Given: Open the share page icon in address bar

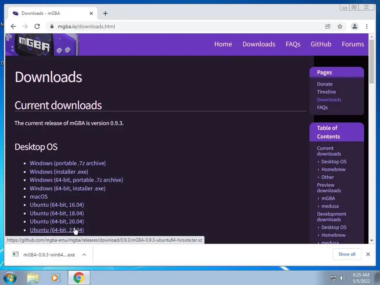Looking at the screenshot, I should click(x=328, y=26).
